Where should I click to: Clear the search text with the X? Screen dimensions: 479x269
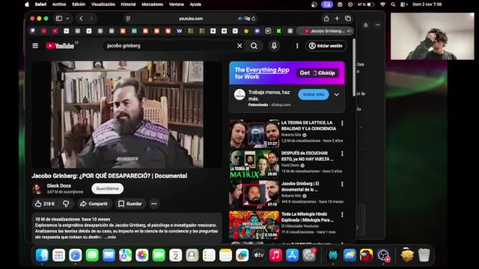tap(239, 46)
